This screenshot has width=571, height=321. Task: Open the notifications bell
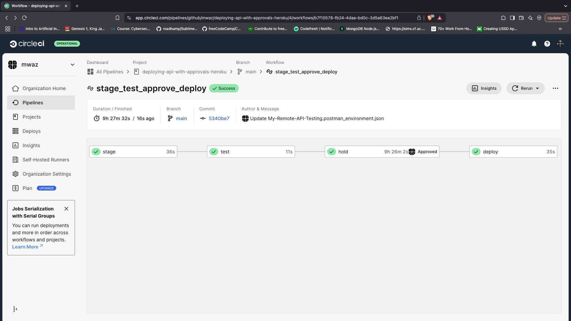click(x=534, y=44)
